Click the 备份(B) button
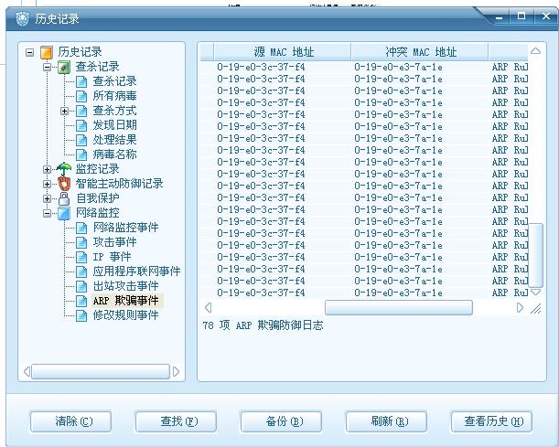The height and width of the screenshot is (447, 559). (x=281, y=421)
